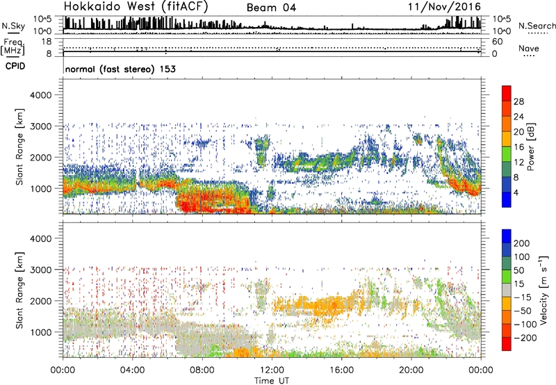This screenshot has height=385, width=556.
Task: Click the gray segment of velocity colorbar
Action: pyautogui.click(x=507, y=290)
